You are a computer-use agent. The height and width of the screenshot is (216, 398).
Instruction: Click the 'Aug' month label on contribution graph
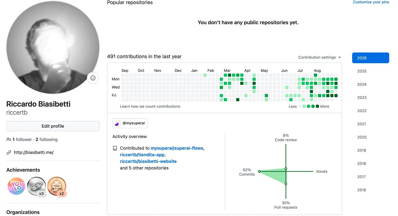317,70
